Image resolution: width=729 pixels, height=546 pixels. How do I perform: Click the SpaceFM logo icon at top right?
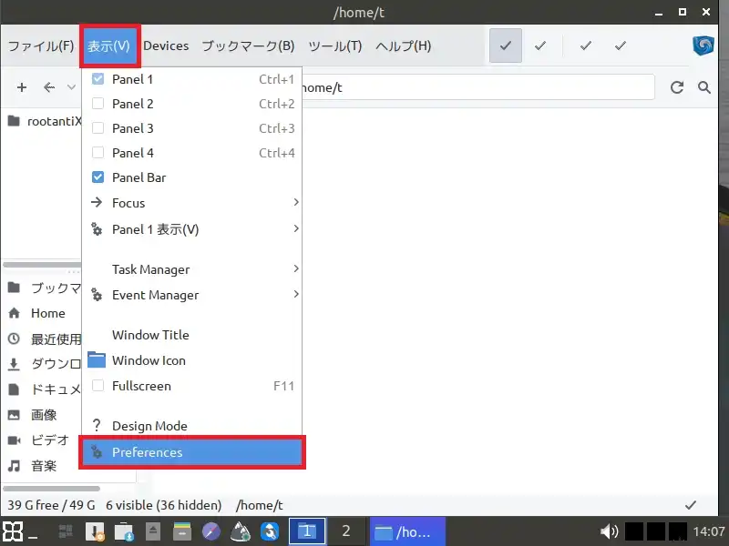[703, 45]
